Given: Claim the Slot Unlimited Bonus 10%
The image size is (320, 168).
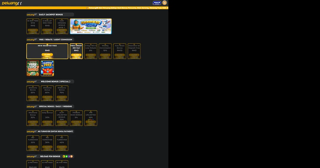Looking at the screenshot, I should pyautogui.click(x=62, y=122).
